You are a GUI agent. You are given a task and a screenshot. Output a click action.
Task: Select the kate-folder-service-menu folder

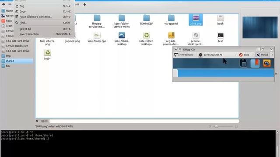click(x=122, y=18)
